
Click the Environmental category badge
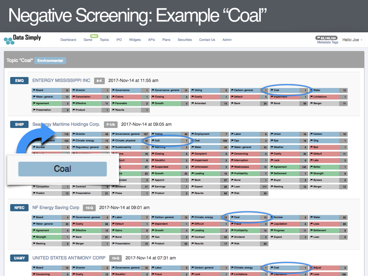[x=50, y=60]
